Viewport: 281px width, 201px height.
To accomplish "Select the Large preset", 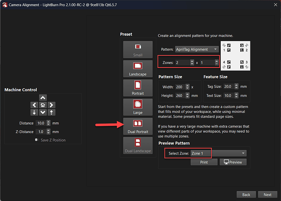I will [x=137, y=107].
